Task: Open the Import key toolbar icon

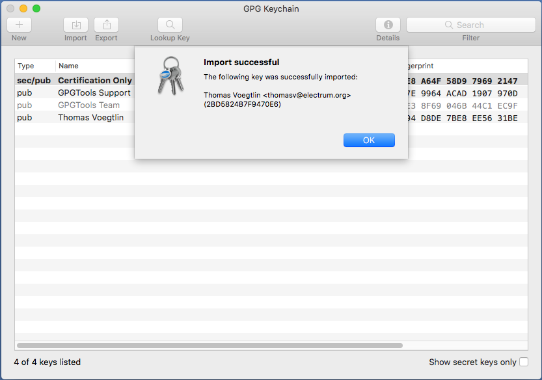Action: click(75, 25)
